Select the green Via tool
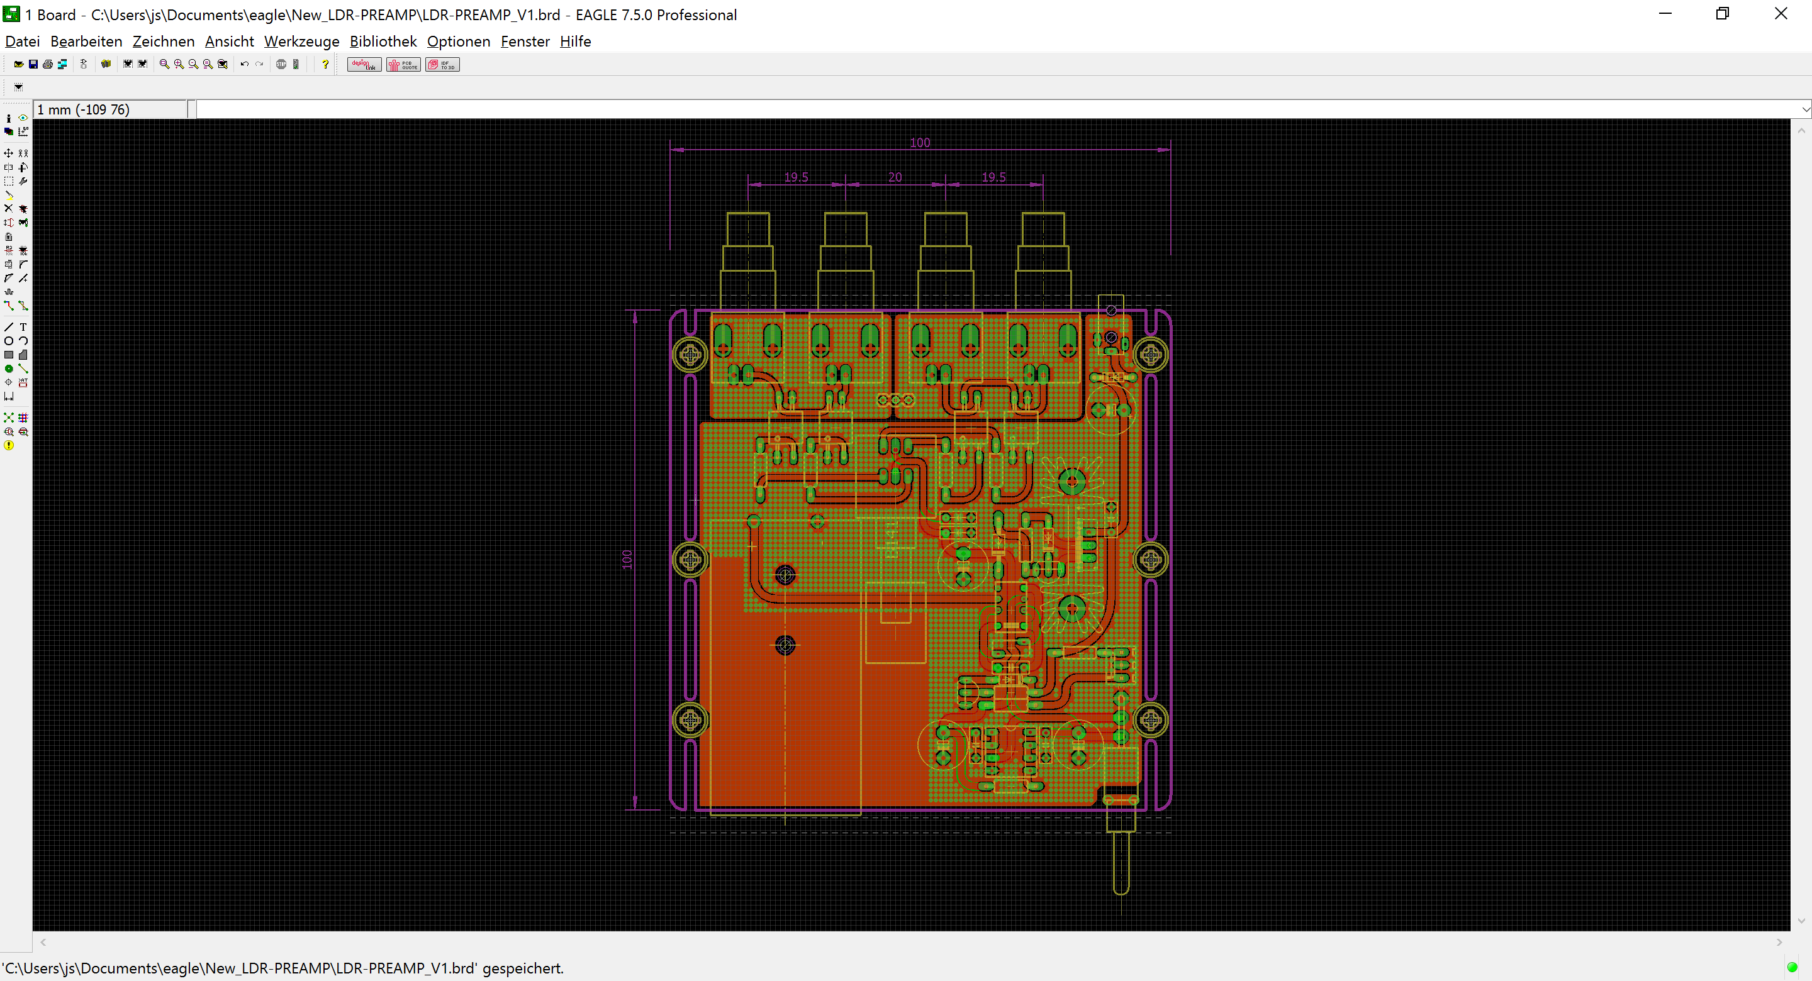The width and height of the screenshot is (1812, 981). point(8,369)
